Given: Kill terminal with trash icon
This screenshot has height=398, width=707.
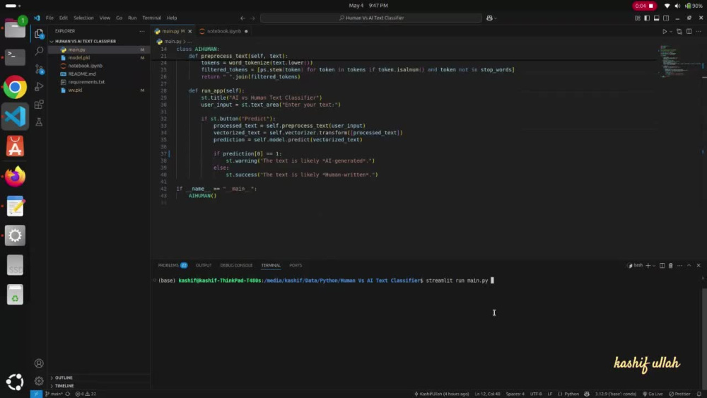Looking at the screenshot, I should point(670,266).
